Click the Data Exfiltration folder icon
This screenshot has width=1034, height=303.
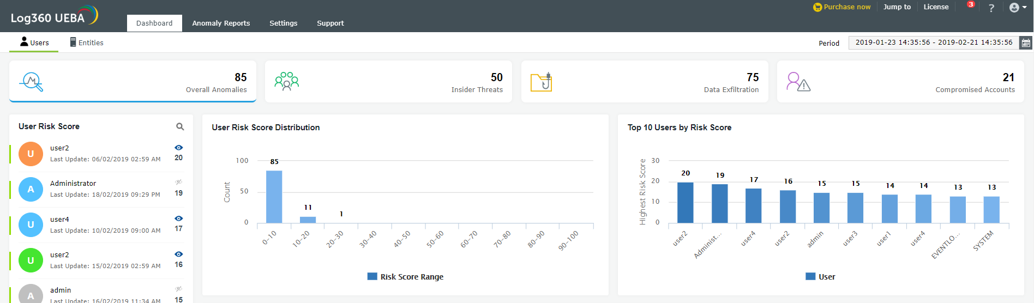click(x=542, y=82)
